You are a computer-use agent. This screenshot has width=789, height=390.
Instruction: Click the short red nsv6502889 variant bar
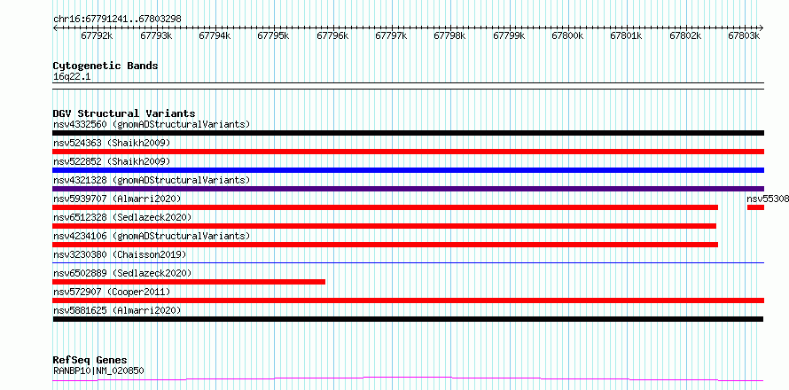coord(189,282)
